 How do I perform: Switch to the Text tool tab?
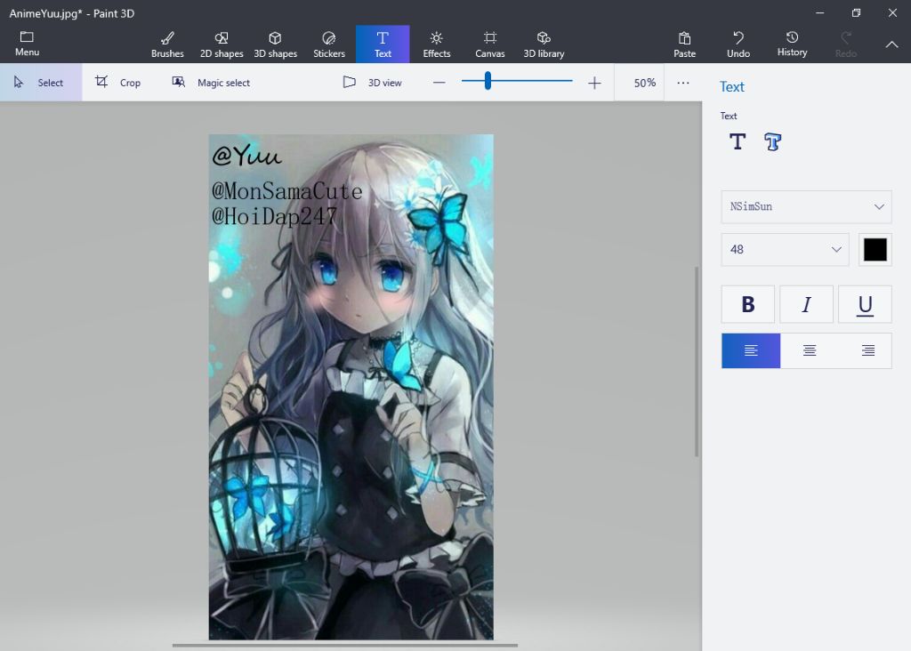coord(383,44)
